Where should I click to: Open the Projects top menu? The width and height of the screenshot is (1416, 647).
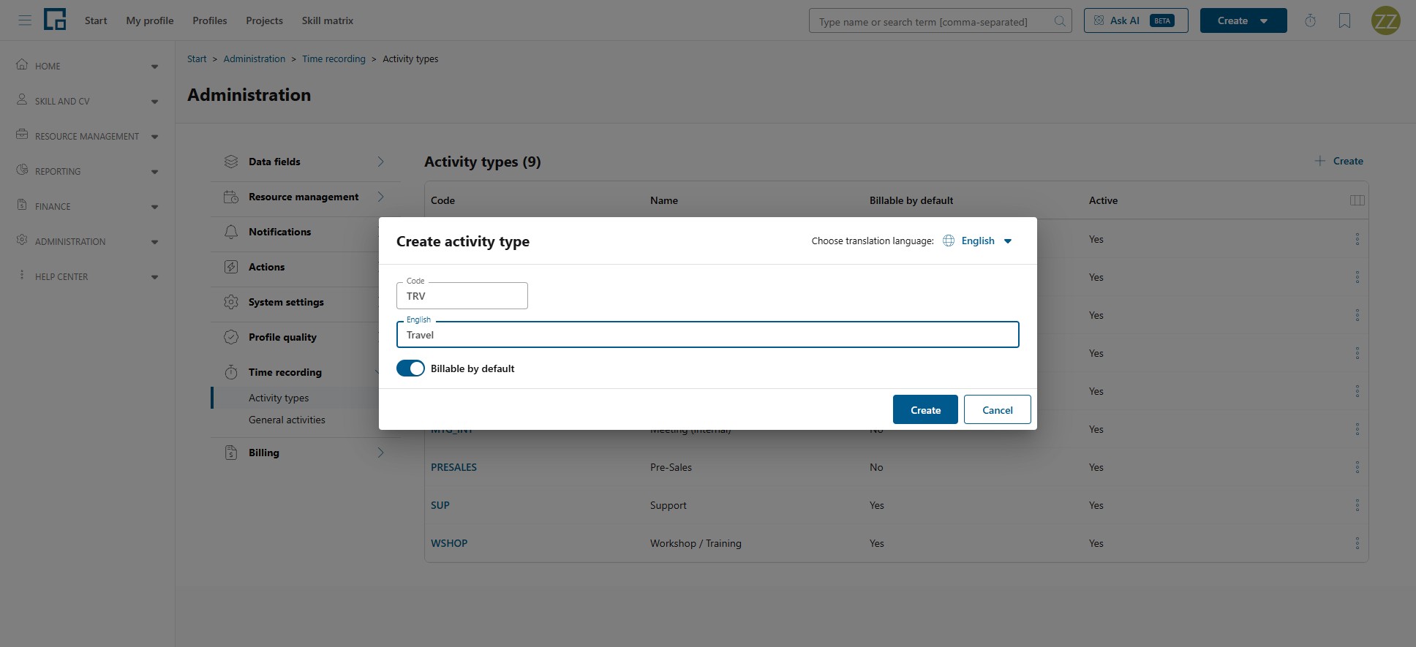pyautogui.click(x=264, y=20)
